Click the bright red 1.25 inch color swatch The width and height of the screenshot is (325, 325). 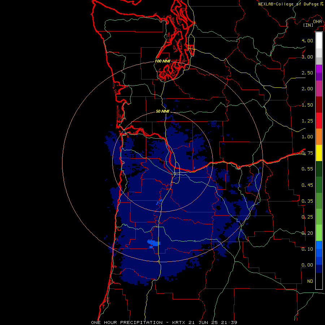(319, 121)
